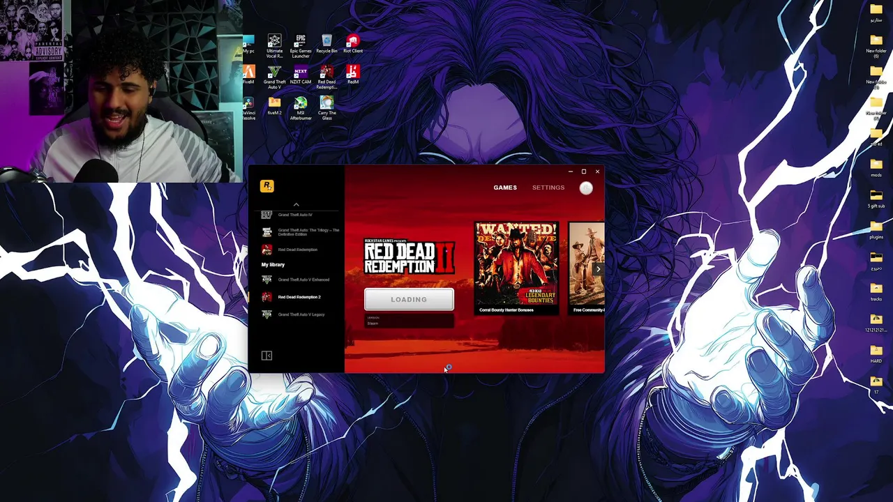Open the 17 folder on desktop
This screenshot has height=502, width=893.
tap(876, 384)
